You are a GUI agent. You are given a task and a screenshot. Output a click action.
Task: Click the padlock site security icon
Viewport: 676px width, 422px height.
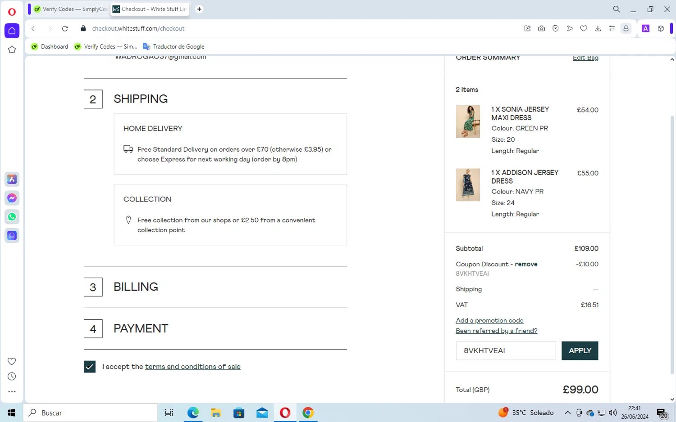click(x=83, y=28)
